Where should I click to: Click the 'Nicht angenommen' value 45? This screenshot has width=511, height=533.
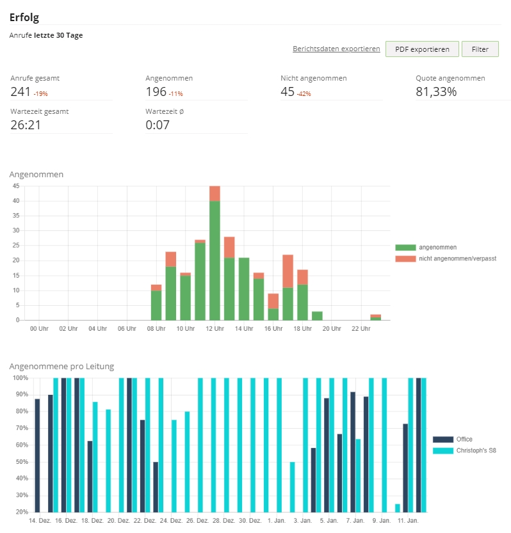coord(288,92)
